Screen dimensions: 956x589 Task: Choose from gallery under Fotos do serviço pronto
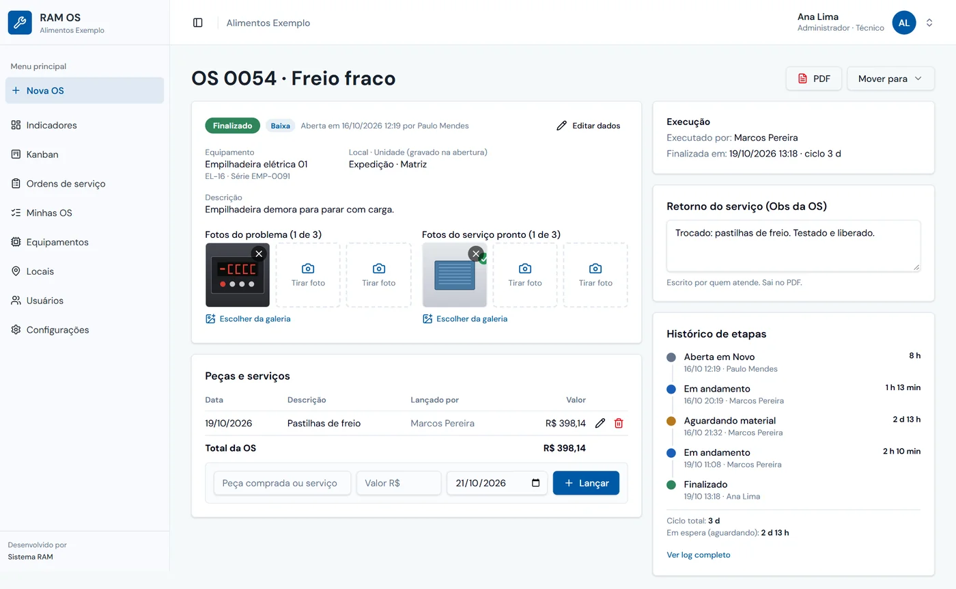(x=465, y=319)
